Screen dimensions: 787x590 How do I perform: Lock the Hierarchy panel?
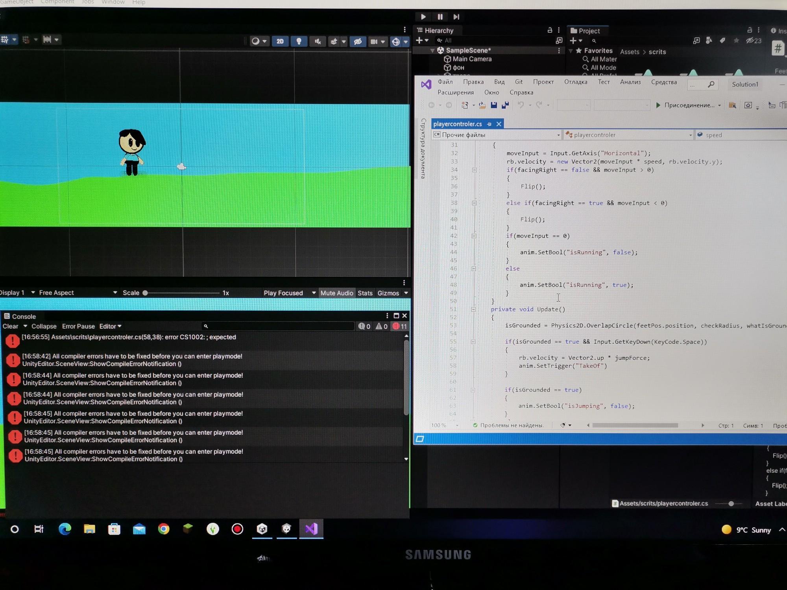tap(550, 30)
